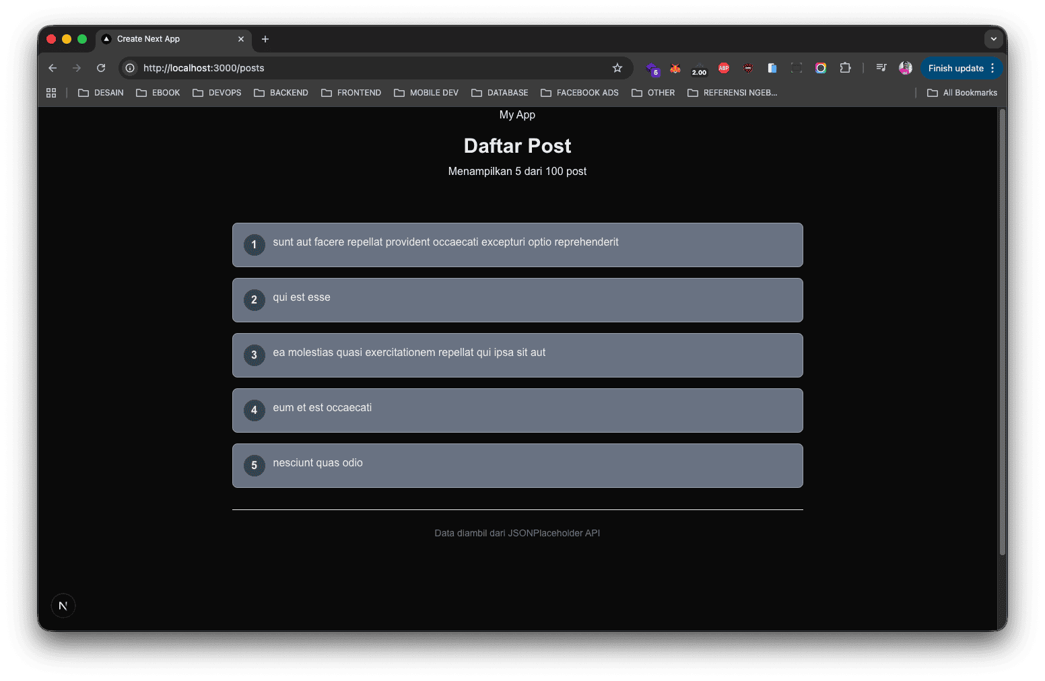The height and width of the screenshot is (681, 1045).
Task: Open the three-dot menu beside Finish update
Action: (992, 68)
